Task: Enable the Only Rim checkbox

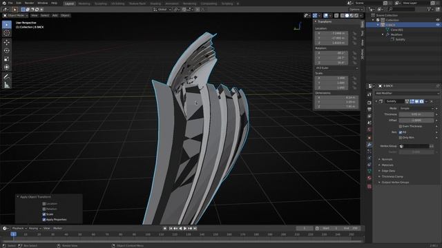Action: [401, 138]
